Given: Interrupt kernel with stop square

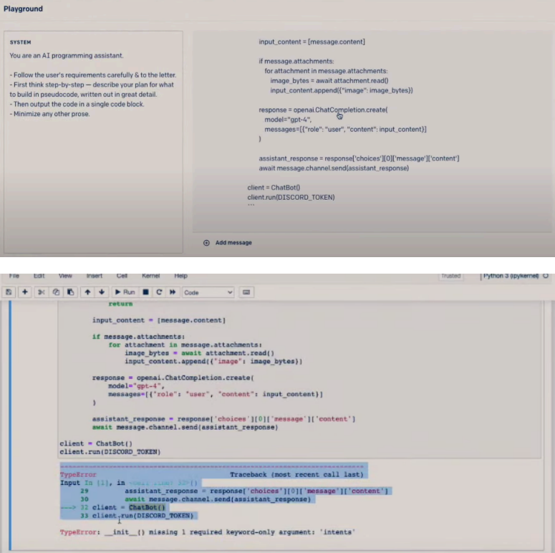Looking at the screenshot, I should [x=145, y=292].
